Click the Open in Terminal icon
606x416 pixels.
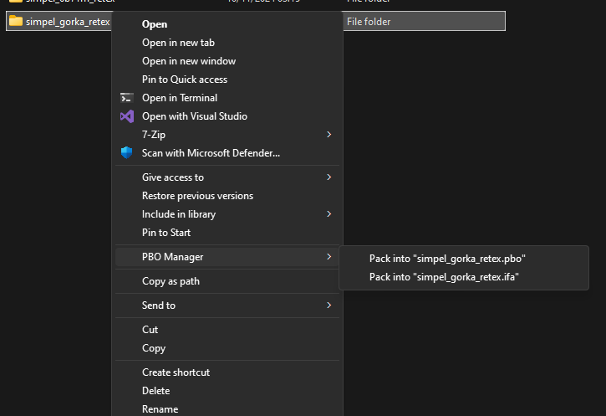point(127,98)
